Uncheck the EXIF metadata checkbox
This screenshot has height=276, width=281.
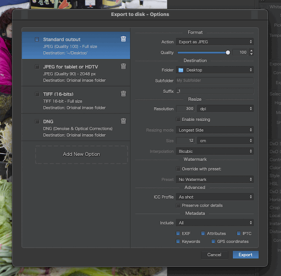[x=178, y=233]
